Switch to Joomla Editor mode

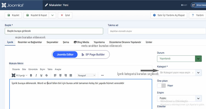65,55
